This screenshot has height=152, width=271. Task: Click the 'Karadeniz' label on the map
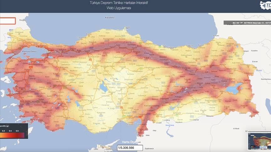(x=110, y=18)
